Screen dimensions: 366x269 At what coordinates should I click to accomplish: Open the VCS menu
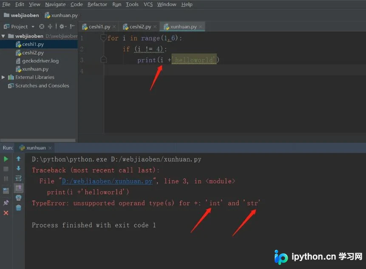click(x=148, y=4)
